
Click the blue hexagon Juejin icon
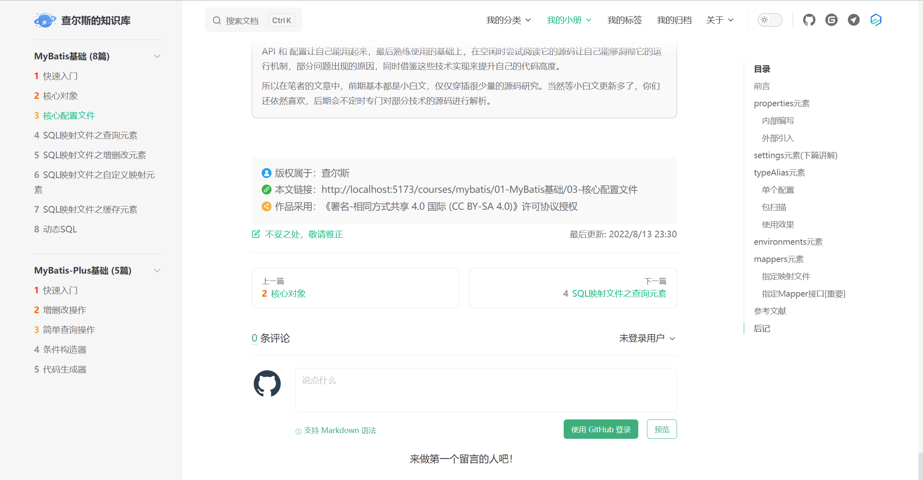(876, 20)
